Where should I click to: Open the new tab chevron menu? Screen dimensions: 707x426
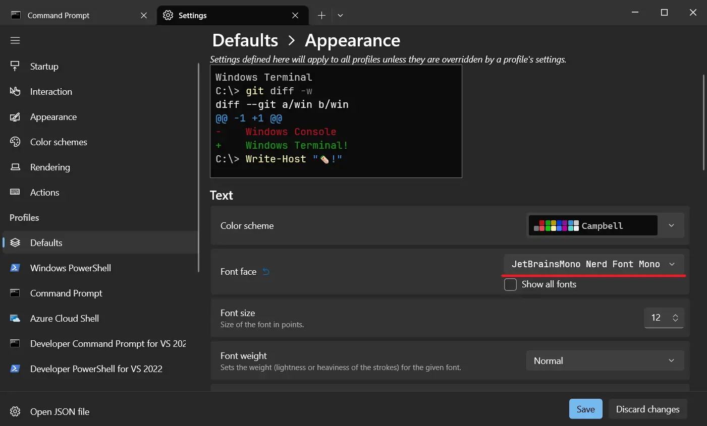click(x=340, y=15)
